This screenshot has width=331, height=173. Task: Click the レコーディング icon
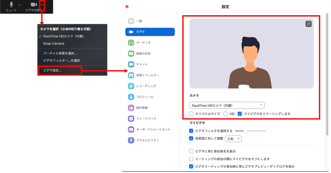[x=131, y=86]
